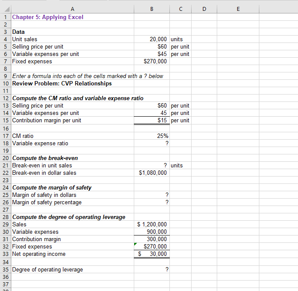Select the '300,000' Contribution margin cell
The height and width of the screenshot is (291, 298).
tap(152, 239)
